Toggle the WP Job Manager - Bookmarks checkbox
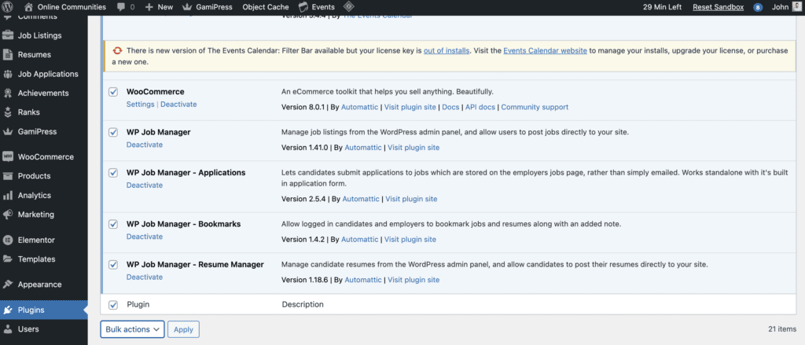This screenshot has height=345, width=805. [x=113, y=224]
